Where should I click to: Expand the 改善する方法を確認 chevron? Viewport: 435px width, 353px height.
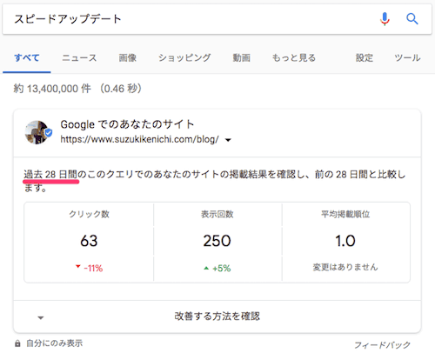point(41,318)
